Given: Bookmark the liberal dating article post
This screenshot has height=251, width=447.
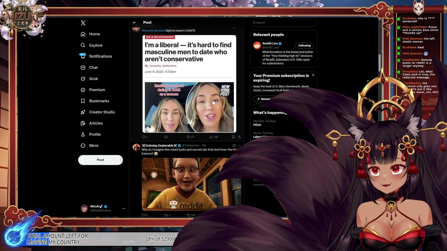Looking at the screenshot, I should pyautogui.click(x=233, y=137).
